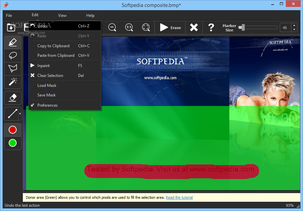
Task: Select the Line guide tool
Action: (x=11, y=114)
